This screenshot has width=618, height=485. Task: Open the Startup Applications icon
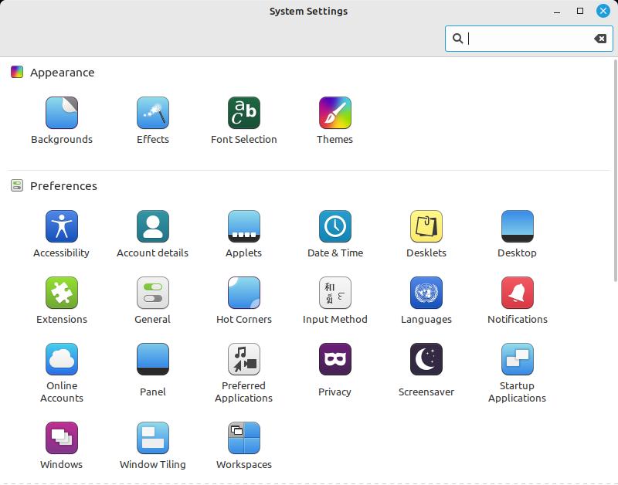(x=517, y=359)
